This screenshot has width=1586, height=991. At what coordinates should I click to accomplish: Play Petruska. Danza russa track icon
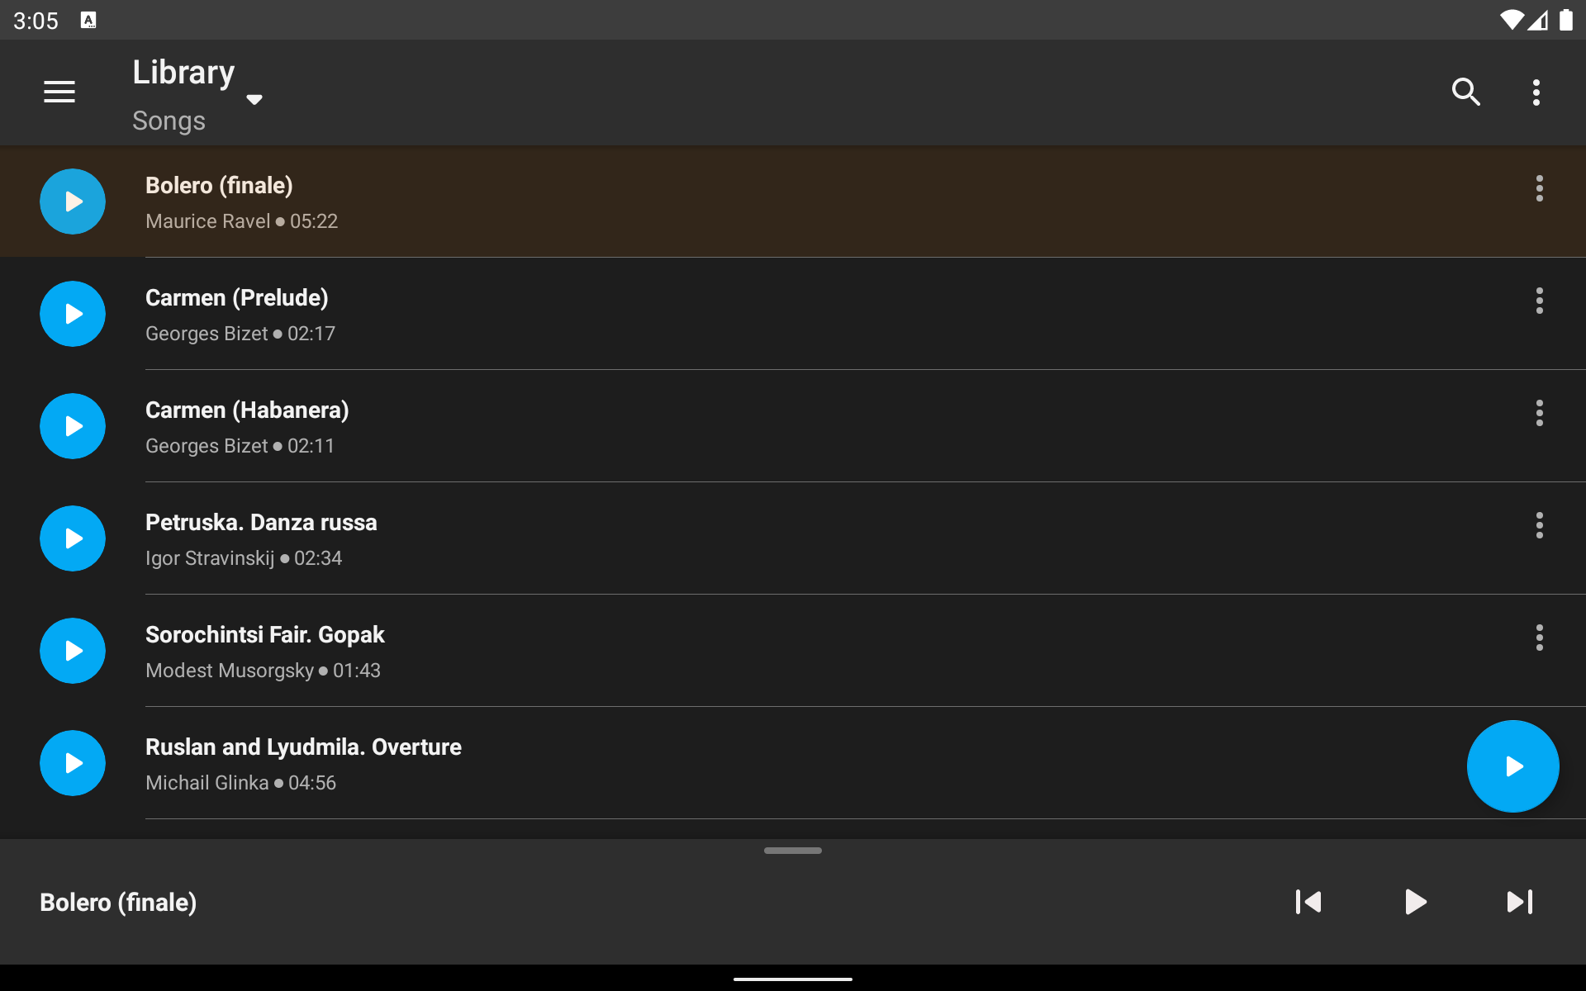pos(73,538)
